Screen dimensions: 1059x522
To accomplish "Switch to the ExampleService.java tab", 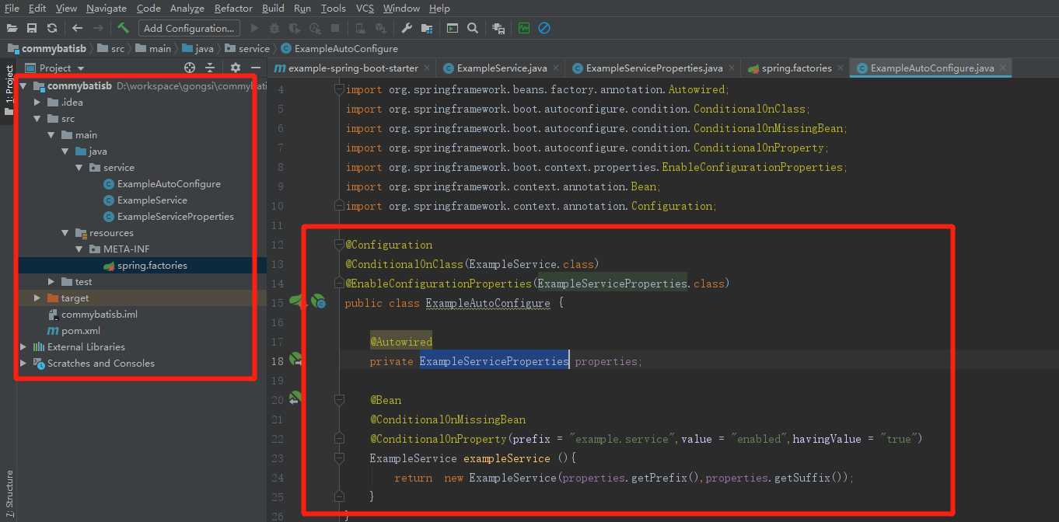I will tap(500, 68).
